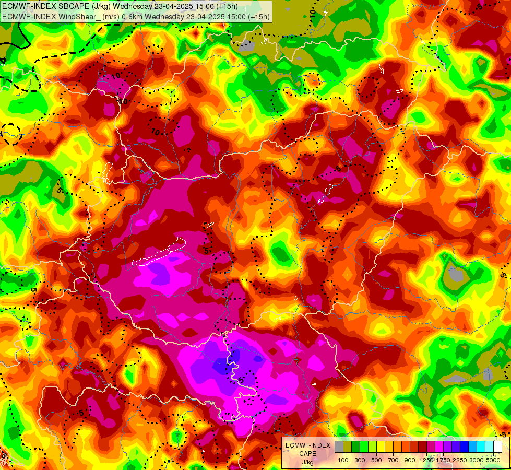Click the pure blue swatch right of 2250 tick
511x470 pixels.
[x=464, y=447]
